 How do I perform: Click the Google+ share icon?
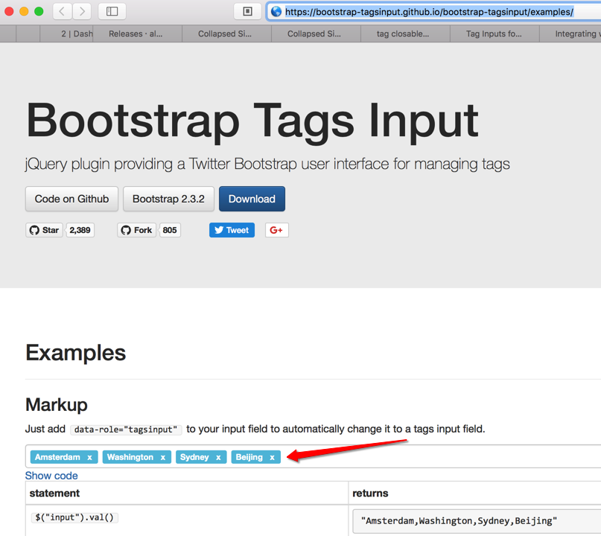tap(276, 230)
